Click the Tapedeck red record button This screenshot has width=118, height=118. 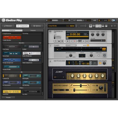pos(75,41)
